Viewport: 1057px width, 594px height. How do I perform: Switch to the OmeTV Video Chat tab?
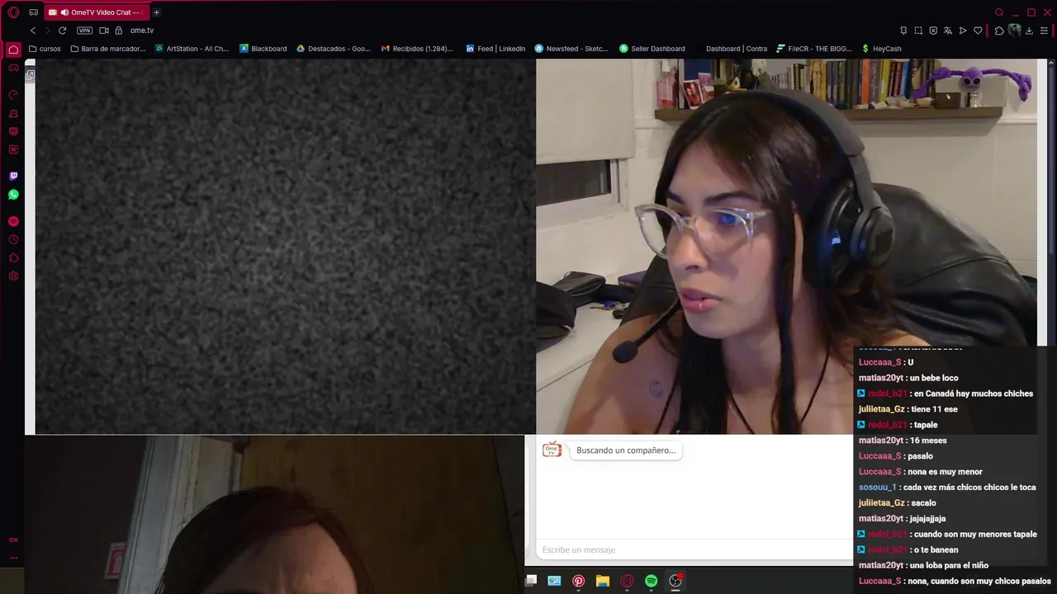pyautogui.click(x=95, y=12)
